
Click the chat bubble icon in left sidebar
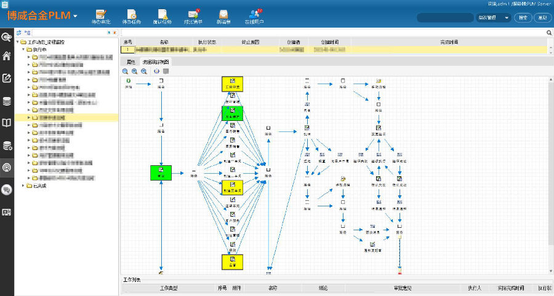(7, 190)
